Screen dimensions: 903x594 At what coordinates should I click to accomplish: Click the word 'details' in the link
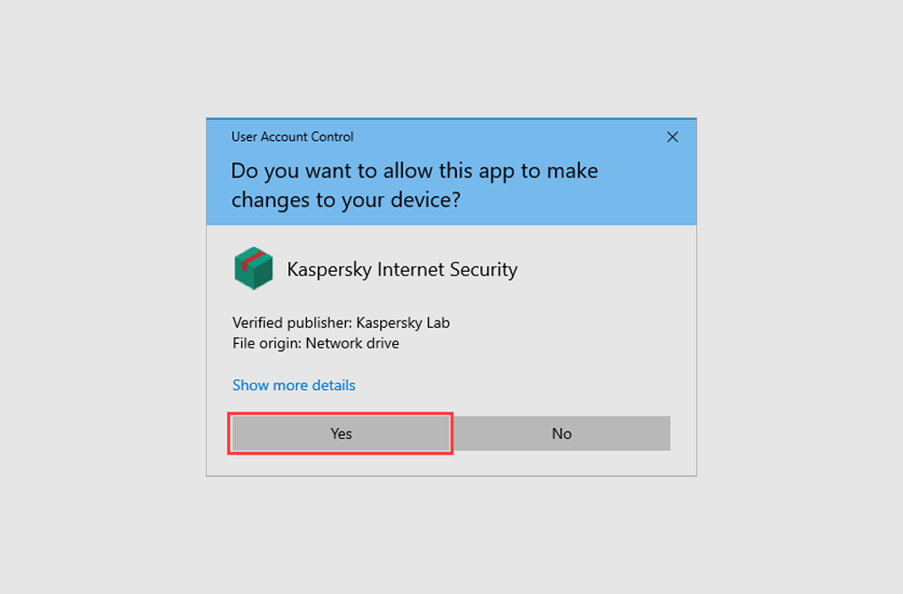click(333, 385)
